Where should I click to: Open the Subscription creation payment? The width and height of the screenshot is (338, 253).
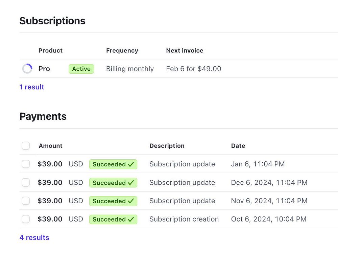click(x=184, y=219)
